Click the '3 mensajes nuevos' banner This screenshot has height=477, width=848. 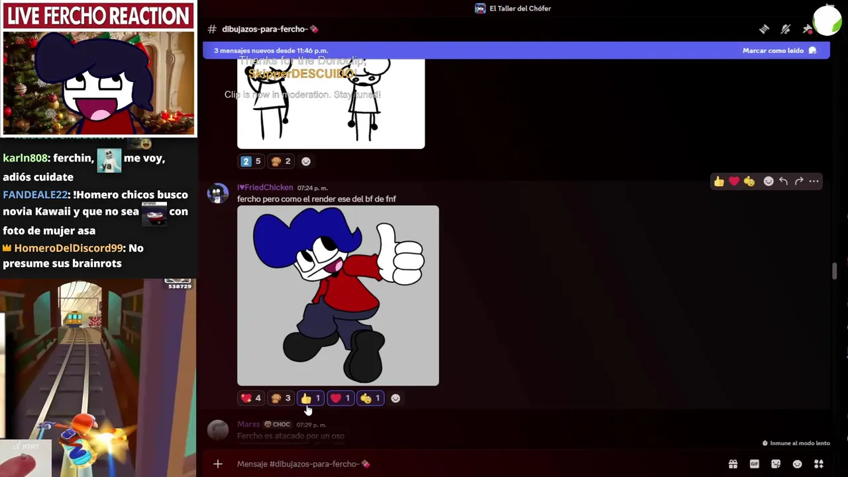tap(516, 50)
